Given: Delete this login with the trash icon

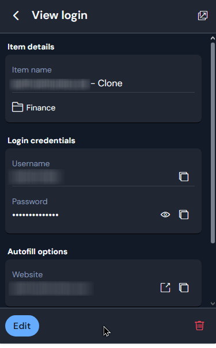Looking at the screenshot, I should point(199,326).
